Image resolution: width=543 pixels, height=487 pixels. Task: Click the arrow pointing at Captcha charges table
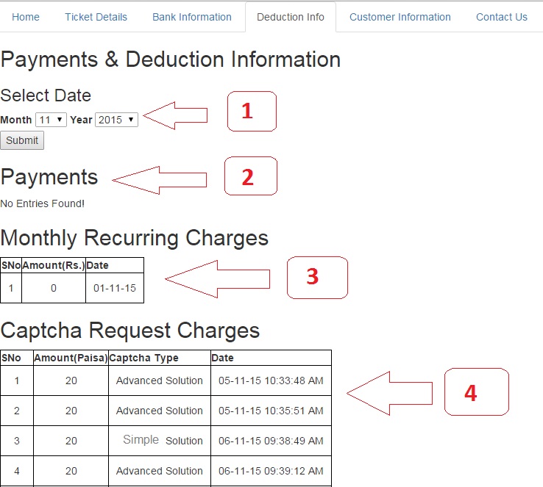point(390,393)
